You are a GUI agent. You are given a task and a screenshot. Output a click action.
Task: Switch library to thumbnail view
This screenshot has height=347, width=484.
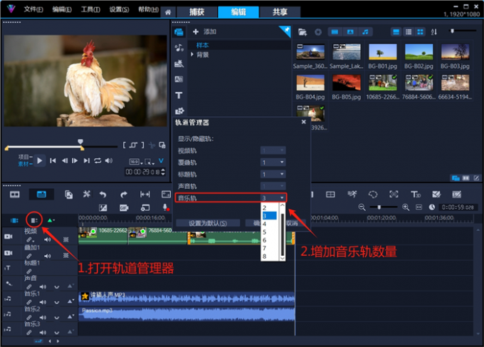pyautogui.click(x=420, y=32)
